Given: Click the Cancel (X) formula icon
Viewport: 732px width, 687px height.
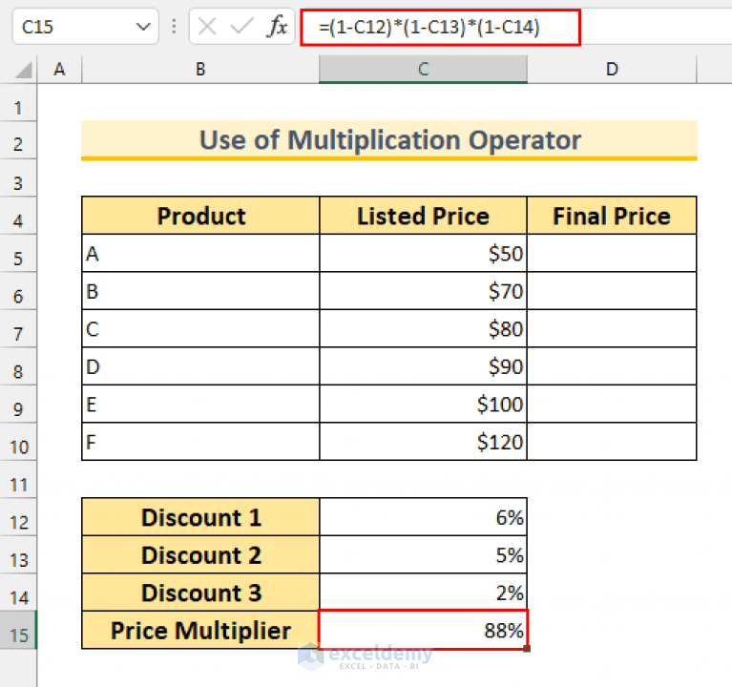Looking at the screenshot, I should pyautogui.click(x=207, y=27).
